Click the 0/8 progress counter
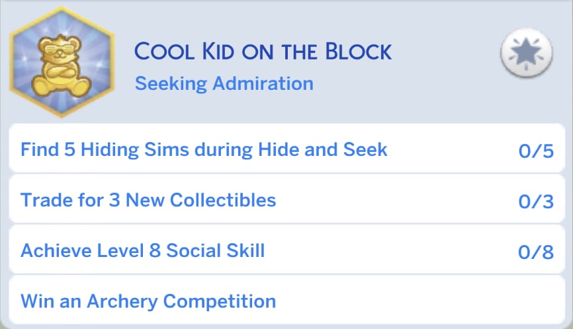The width and height of the screenshot is (573, 329). point(535,252)
